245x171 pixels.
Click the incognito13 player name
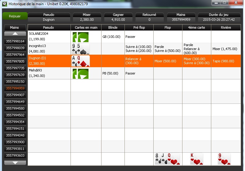click(x=37, y=46)
